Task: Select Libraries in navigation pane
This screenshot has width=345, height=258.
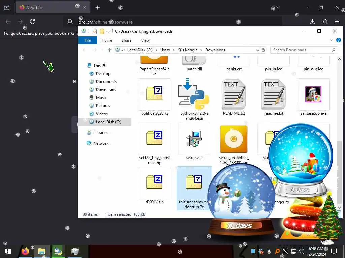Action: [100, 133]
